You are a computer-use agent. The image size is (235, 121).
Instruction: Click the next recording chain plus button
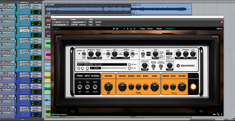click(82, 68)
